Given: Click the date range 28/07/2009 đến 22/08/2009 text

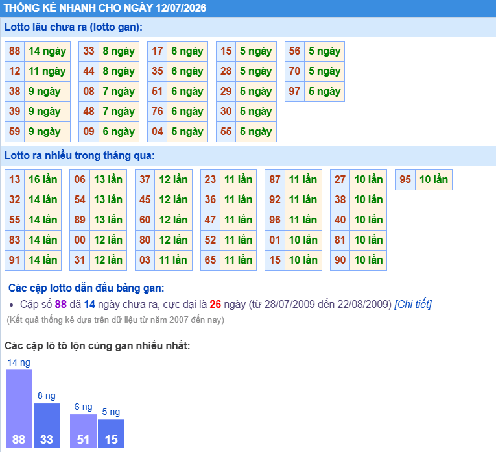Looking at the screenshot, I should (x=326, y=305).
